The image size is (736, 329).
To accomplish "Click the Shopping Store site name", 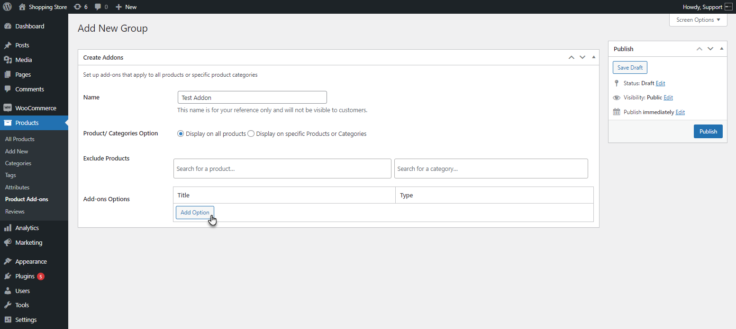I will click(x=48, y=7).
